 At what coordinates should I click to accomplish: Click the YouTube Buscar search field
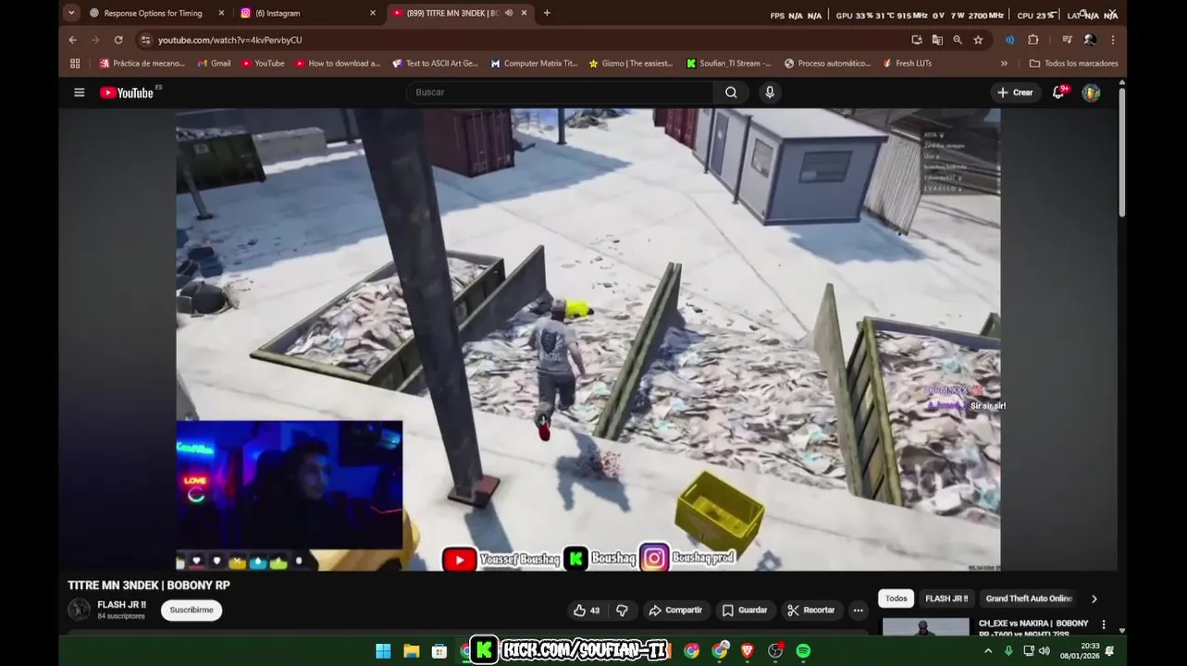[x=560, y=92]
